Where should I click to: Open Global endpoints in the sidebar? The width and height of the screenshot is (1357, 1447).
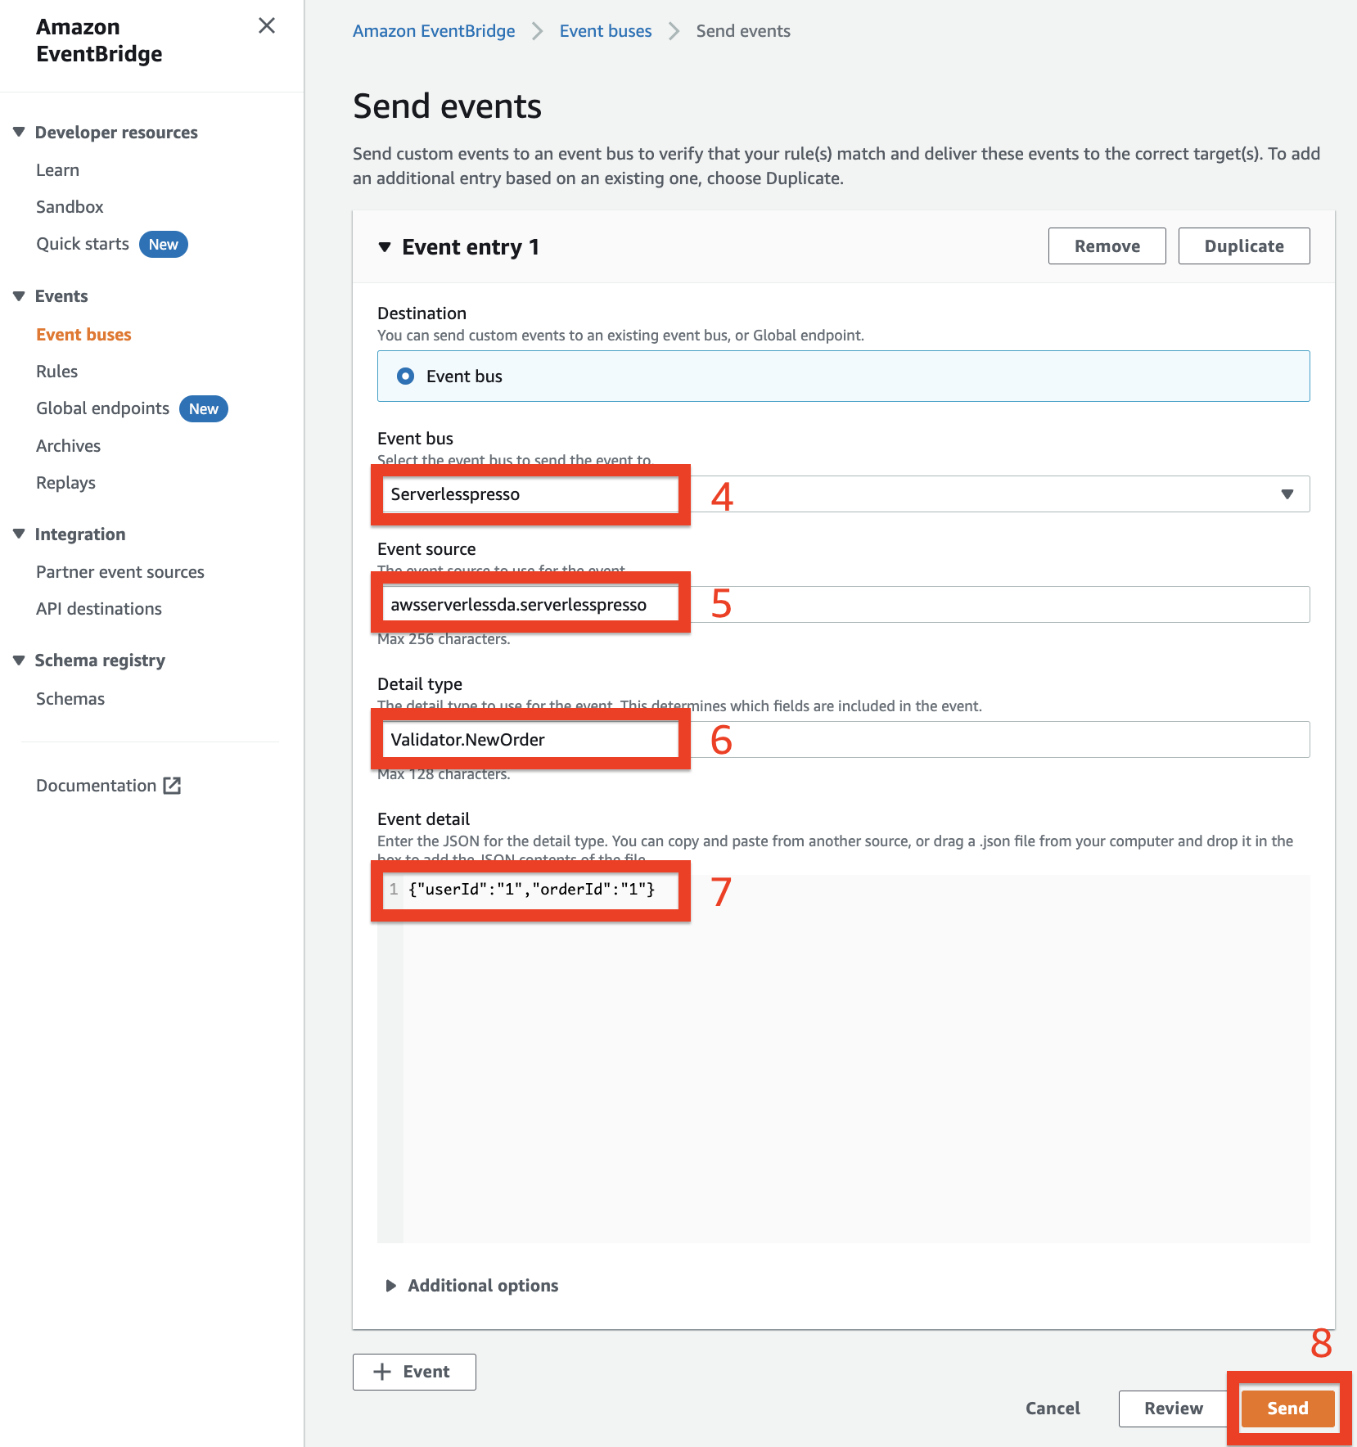(103, 408)
